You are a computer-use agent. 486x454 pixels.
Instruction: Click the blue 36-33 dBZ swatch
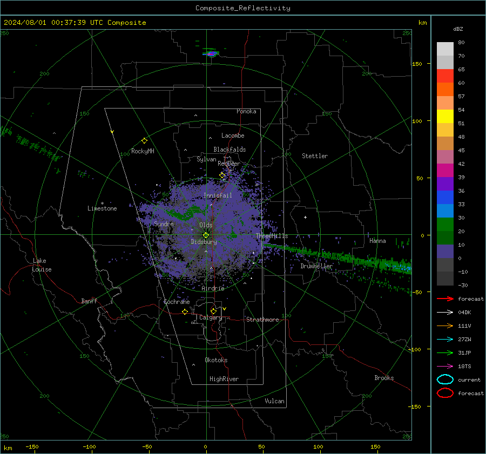pos(445,198)
